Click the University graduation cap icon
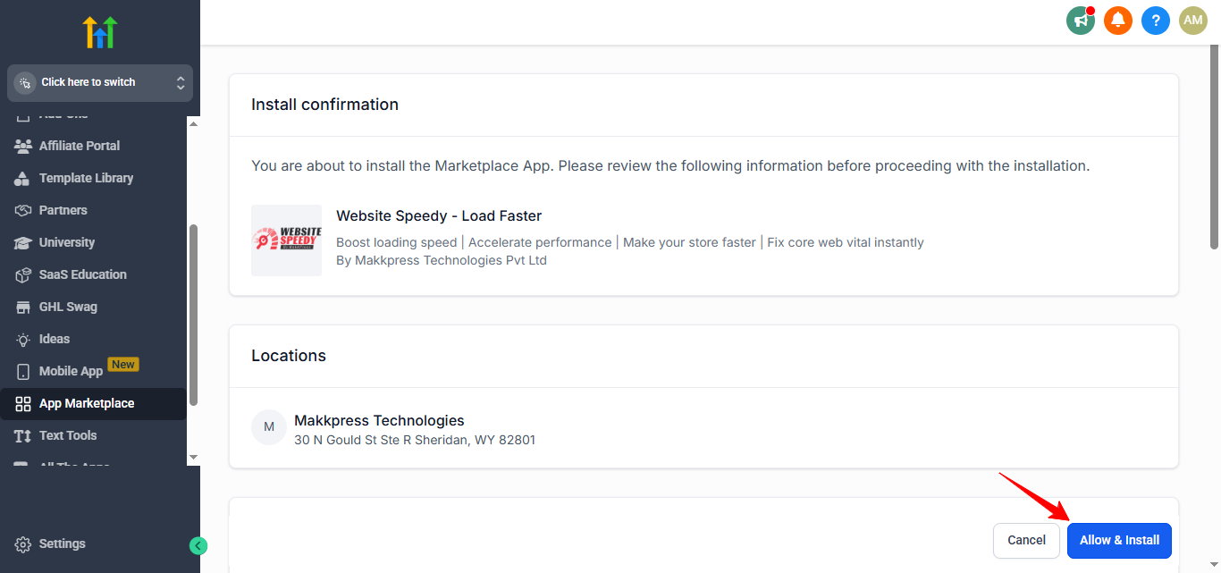Viewport: 1221px width, 573px height. pyautogui.click(x=23, y=242)
